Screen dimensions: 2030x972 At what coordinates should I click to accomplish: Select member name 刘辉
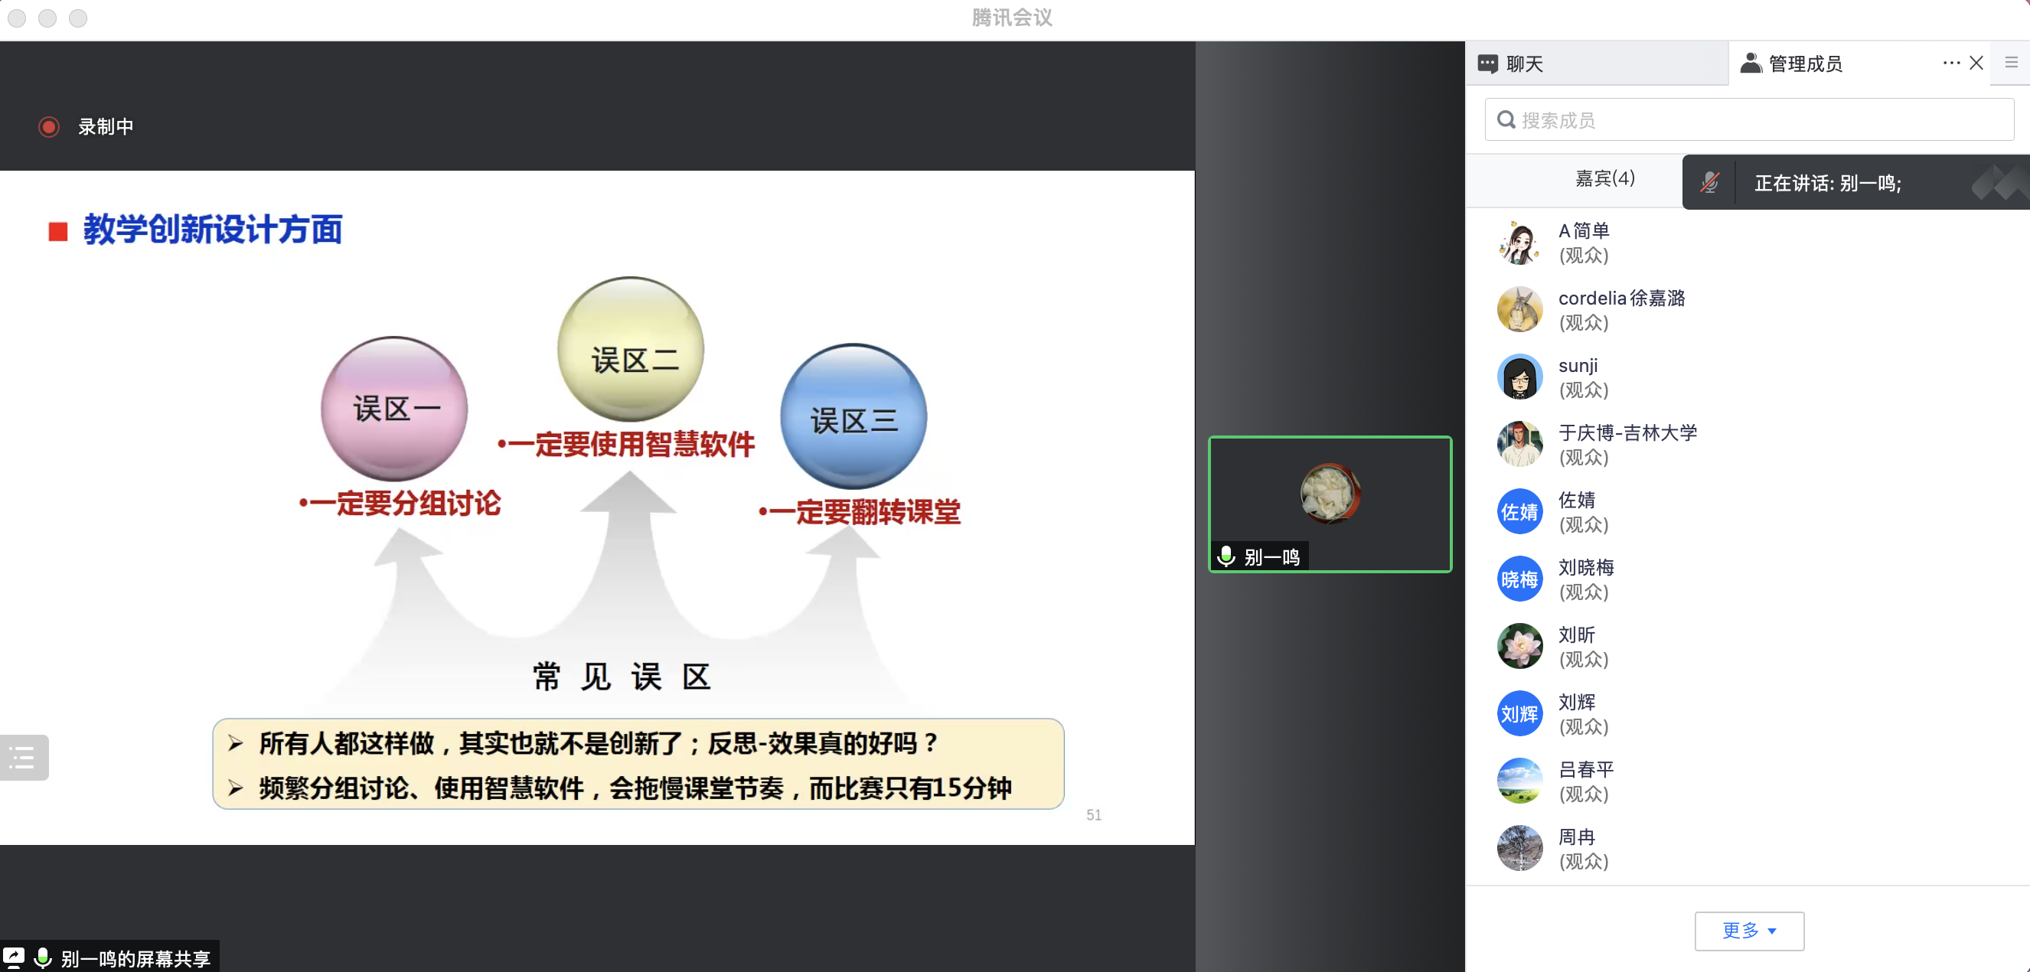pos(1576,702)
